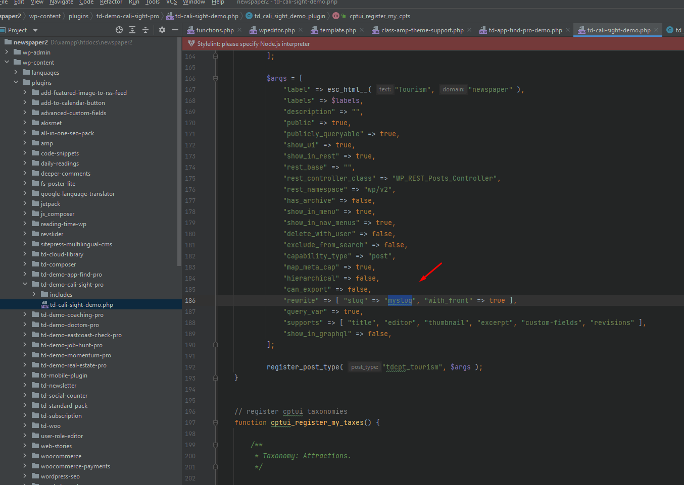Expand the jetpack folder arrow
The image size is (684, 485).
(25, 203)
